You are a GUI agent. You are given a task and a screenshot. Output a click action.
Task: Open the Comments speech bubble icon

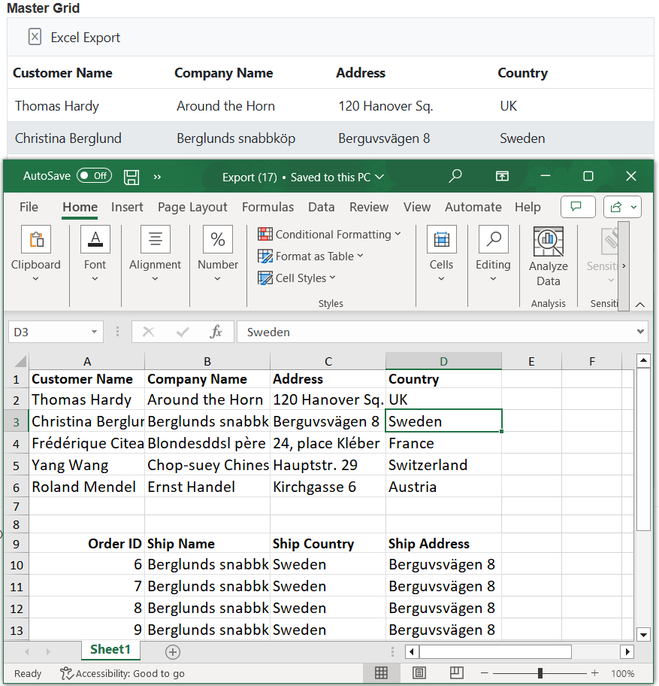tap(577, 207)
